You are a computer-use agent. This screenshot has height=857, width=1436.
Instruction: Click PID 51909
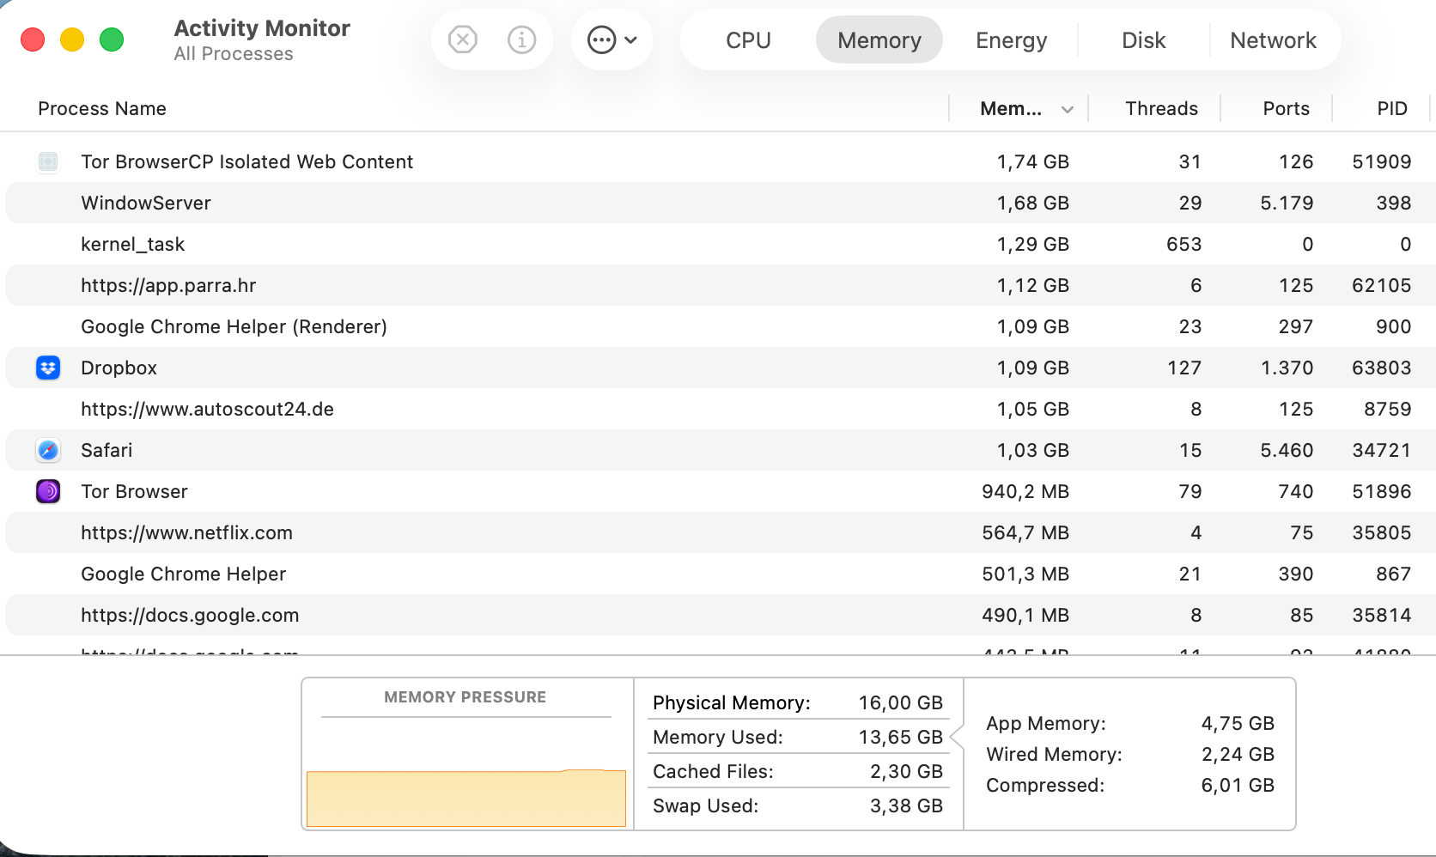[1381, 162]
